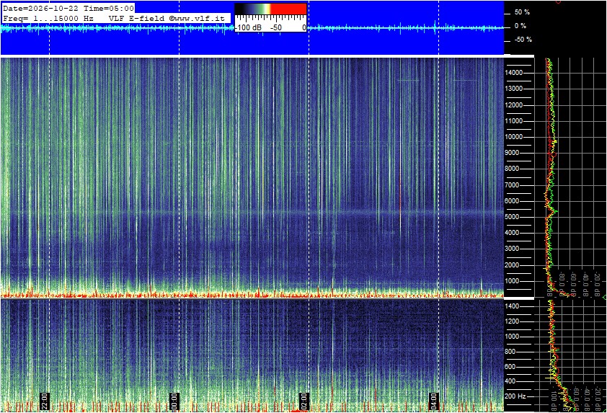
Task: Click the 2000 frequency axis label
Action: pos(512,265)
